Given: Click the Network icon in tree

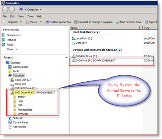Looking at the screenshot, I should (x=10, y=118).
